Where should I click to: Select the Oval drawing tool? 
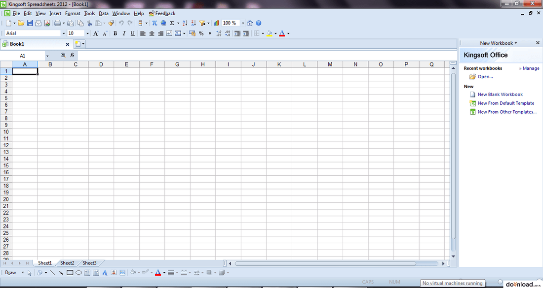78,272
